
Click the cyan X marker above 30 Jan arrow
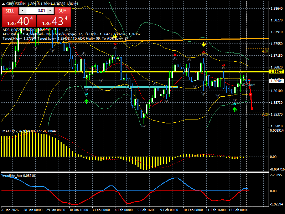[x=87, y=94]
